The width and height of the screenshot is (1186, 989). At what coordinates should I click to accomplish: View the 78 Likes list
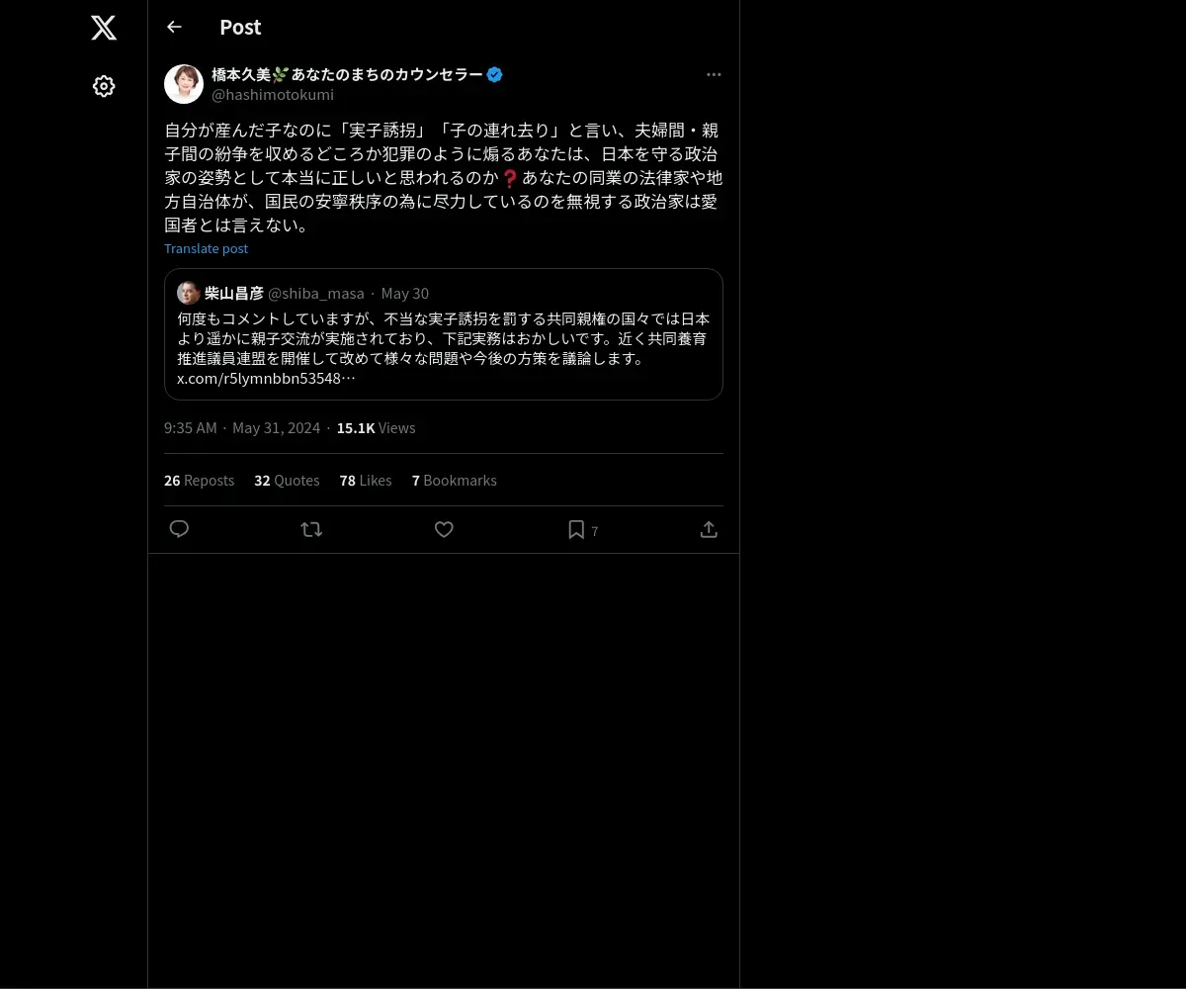tap(366, 480)
